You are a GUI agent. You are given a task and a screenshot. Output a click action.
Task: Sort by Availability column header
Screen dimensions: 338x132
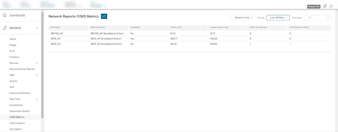tap(135, 27)
